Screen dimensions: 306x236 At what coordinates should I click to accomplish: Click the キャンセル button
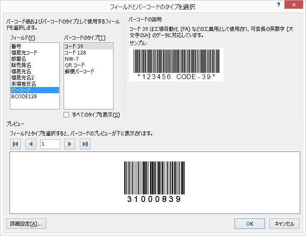(284, 224)
